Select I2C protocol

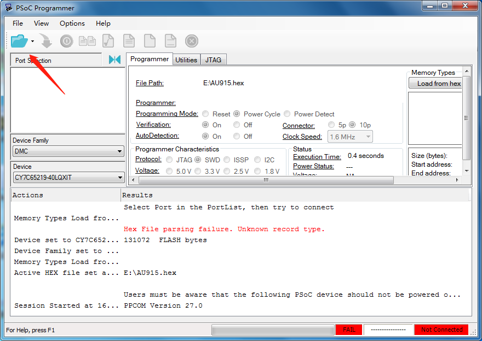(257, 160)
